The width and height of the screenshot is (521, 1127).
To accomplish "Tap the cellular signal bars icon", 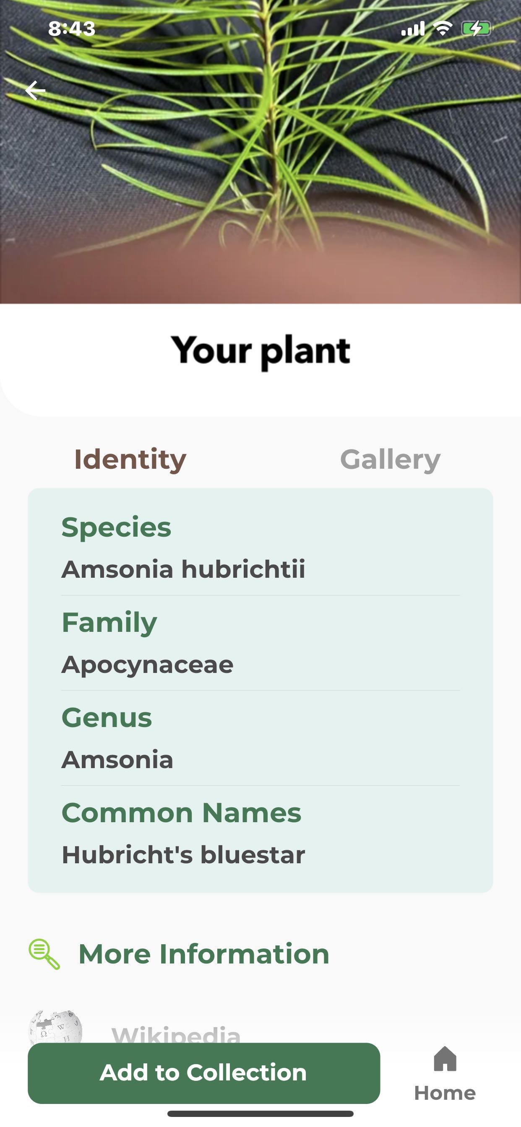I will (413, 29).
